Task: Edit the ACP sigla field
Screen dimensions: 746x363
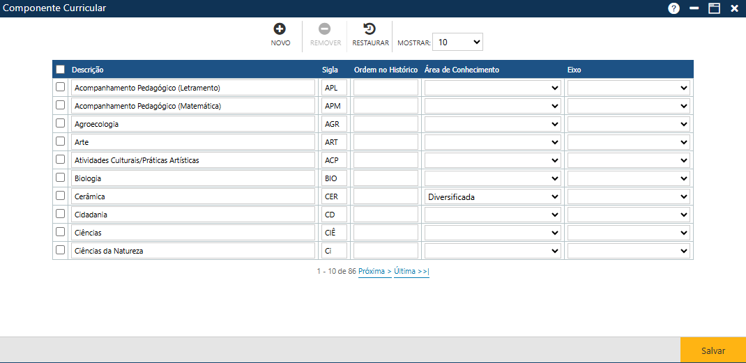Action: [335, 160]
